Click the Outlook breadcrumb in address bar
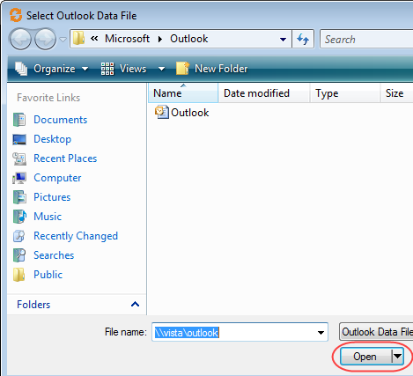 (189, 39)
